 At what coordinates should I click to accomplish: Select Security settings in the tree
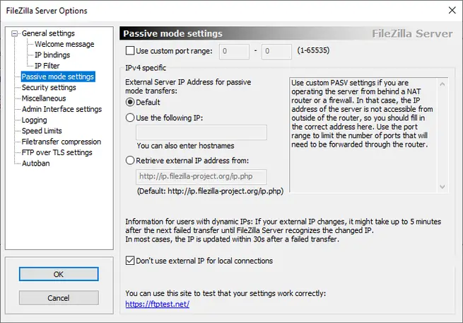pos(49,88)
